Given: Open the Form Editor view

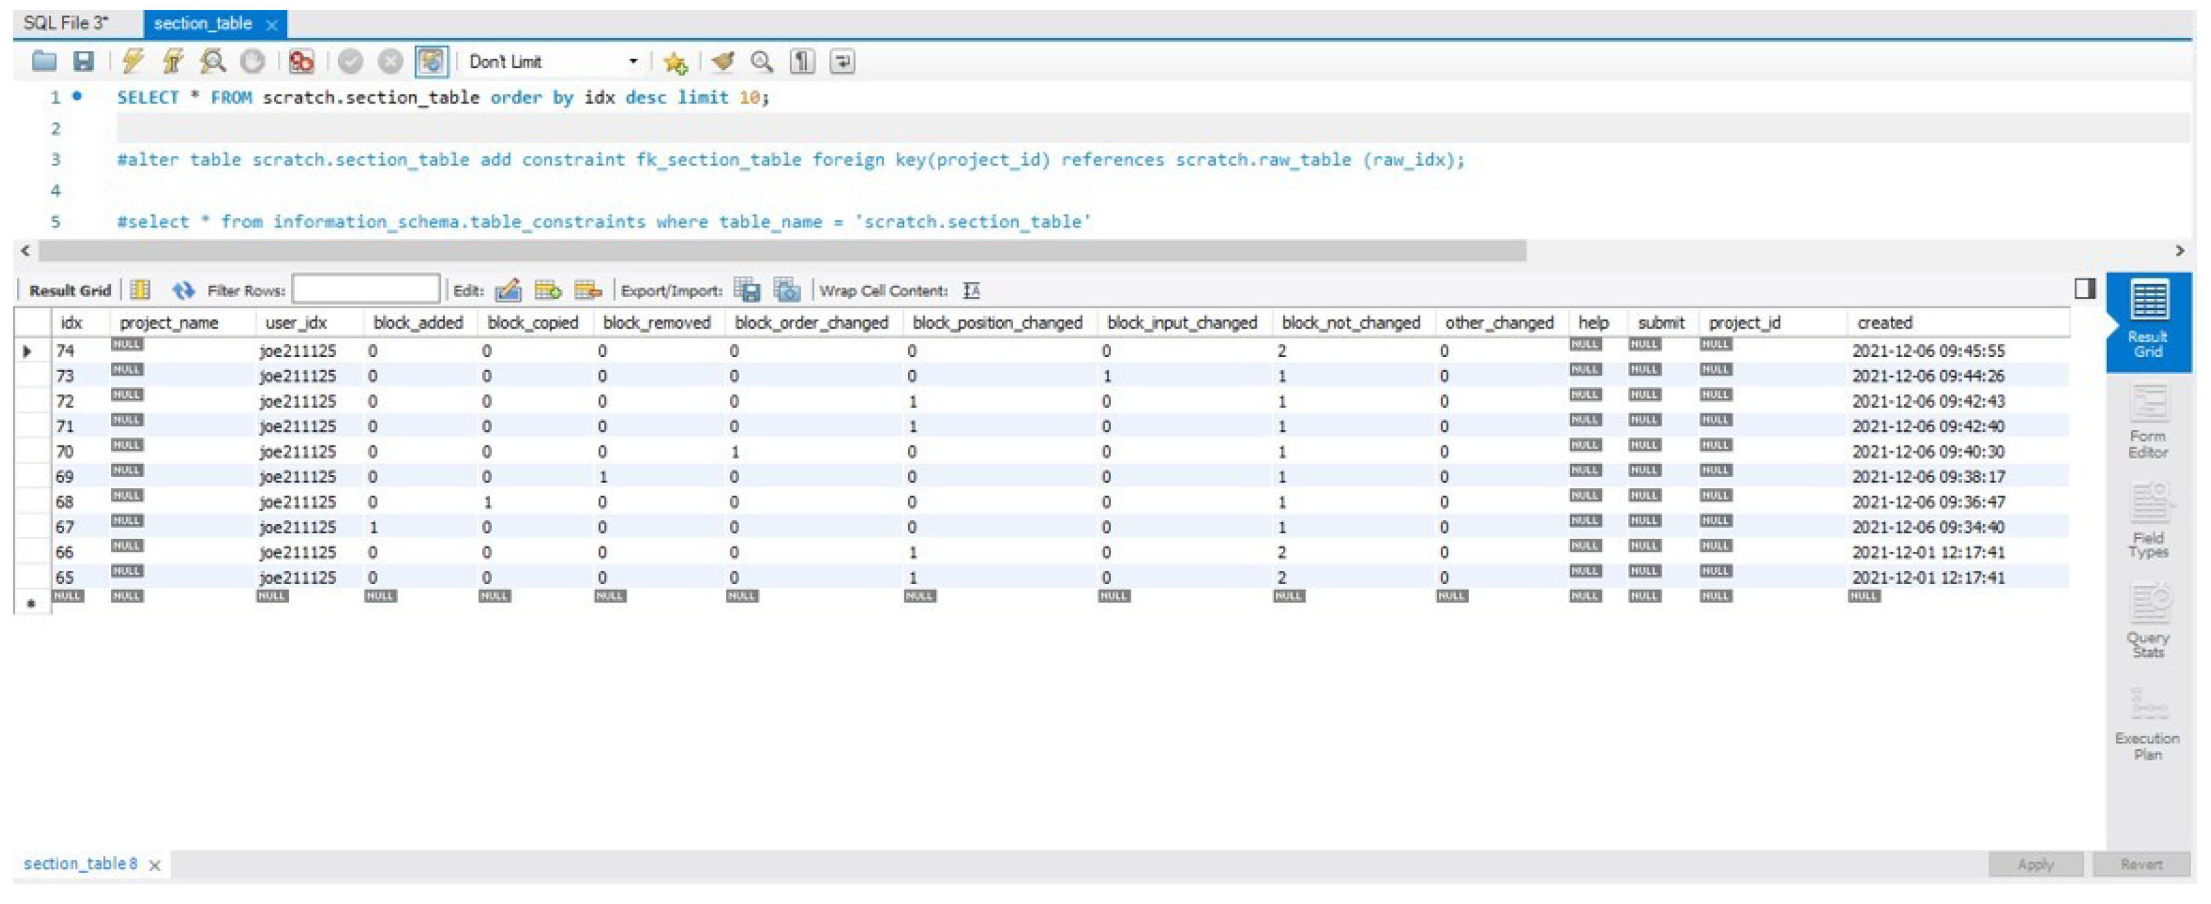Looking at the screenshot, I should pos(2146,422).
